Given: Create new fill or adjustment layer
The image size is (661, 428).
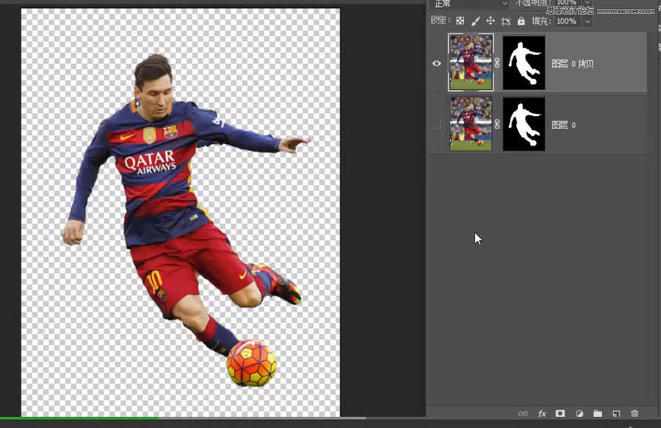Looking at the screenshot, I should point(579,414).
